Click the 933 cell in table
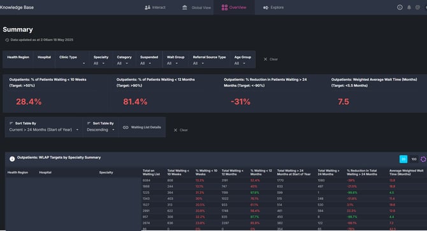Screen dimensions: 427x231 (x=224, y=205)
